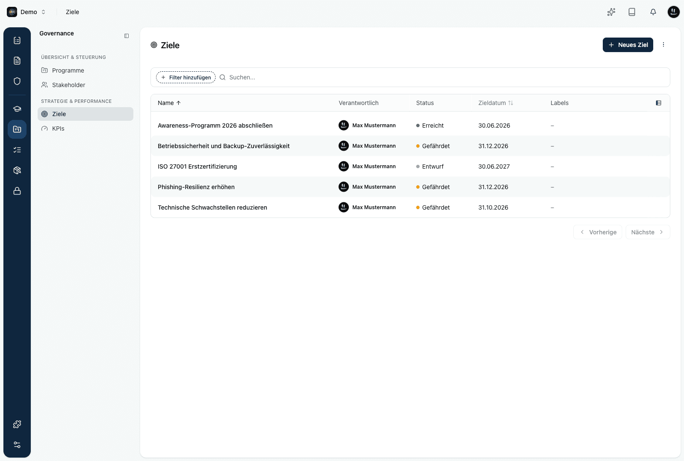Open goal Phishing-Resilienz erhöhen

(196, 187)
